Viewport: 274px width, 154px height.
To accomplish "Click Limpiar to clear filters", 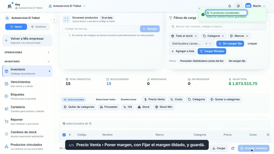I will click(x=252, y=44).
